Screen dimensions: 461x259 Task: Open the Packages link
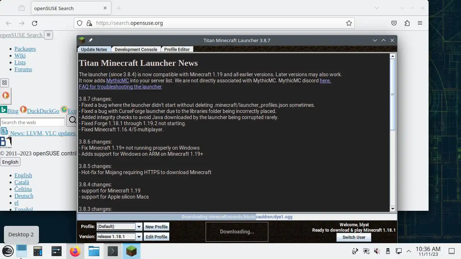coord(25,49)
